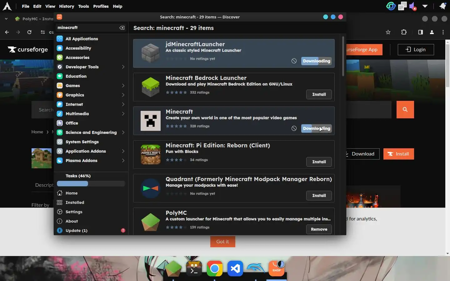Go to Discover Home page
Image resolution: width=450 pixels, height=281 pixels.
pyautogui.click(x=91, y=193)
